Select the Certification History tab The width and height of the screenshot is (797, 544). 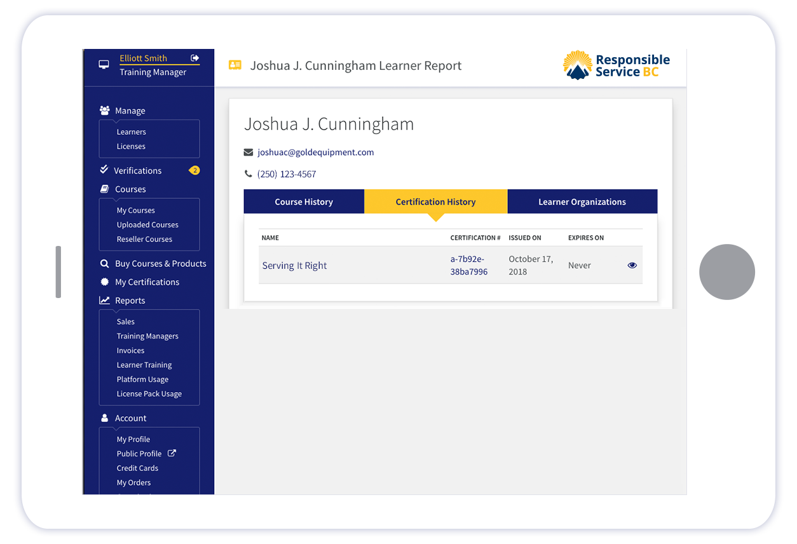(435, 202)
